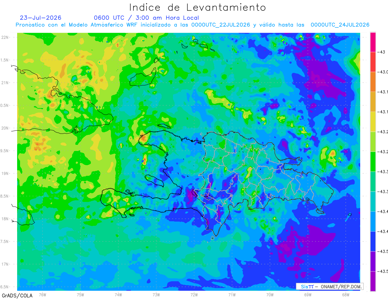Select the date text '23-Jul-2026'
The width and height of the screenshot is (388, 299).
pos(40,18)
